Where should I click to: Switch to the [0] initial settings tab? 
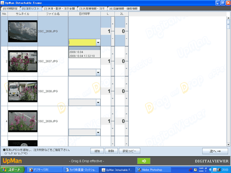(10, 9)
